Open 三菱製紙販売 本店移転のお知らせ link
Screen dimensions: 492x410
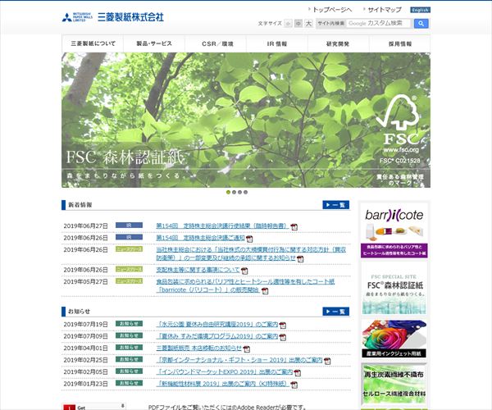(199, 348)
